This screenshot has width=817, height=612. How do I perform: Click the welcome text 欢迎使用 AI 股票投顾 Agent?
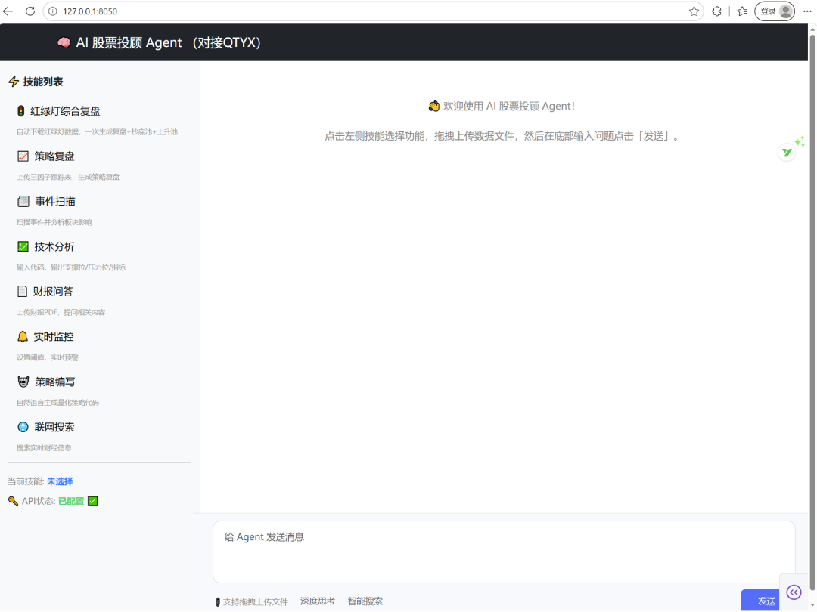(x=509, y=107)
